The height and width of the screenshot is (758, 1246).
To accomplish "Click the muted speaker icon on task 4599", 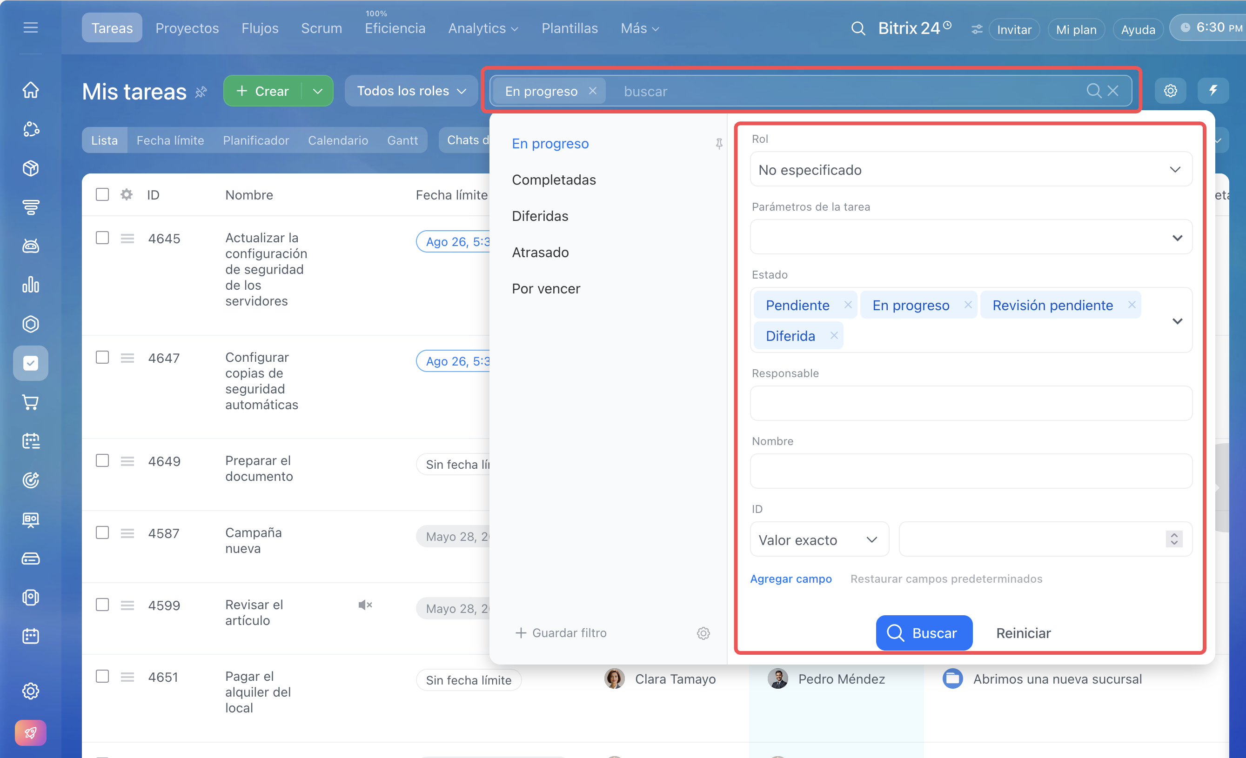I will pyautogui.click(x=365, y=605).
